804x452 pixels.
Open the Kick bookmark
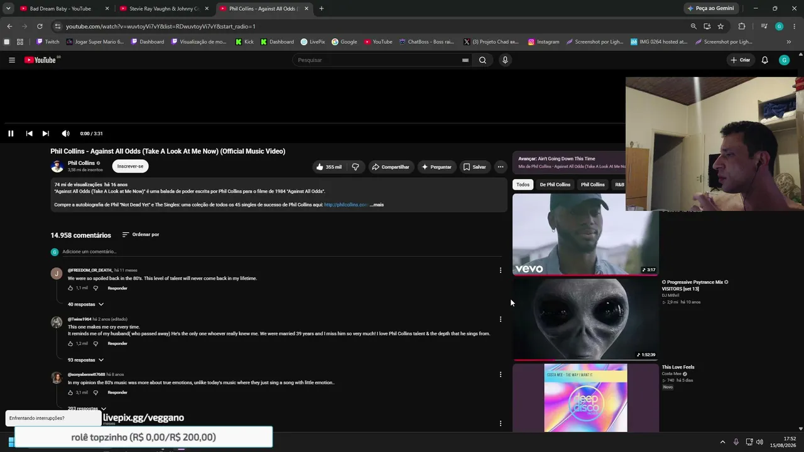[x=244, y=42]
